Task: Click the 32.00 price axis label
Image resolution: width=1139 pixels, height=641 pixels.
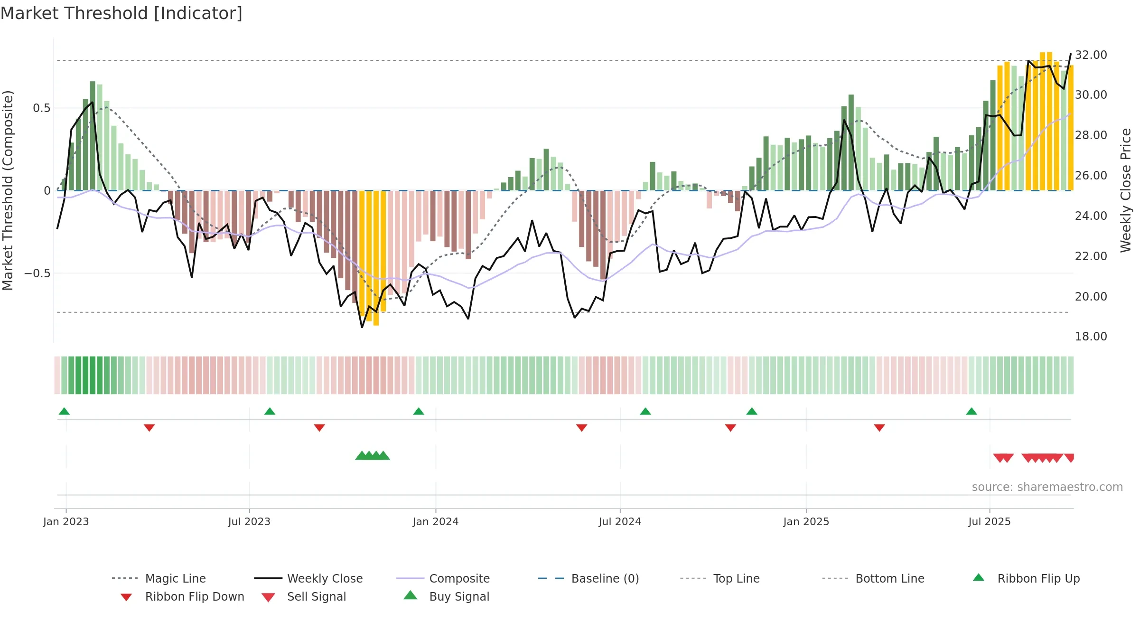Action: 1091,55
